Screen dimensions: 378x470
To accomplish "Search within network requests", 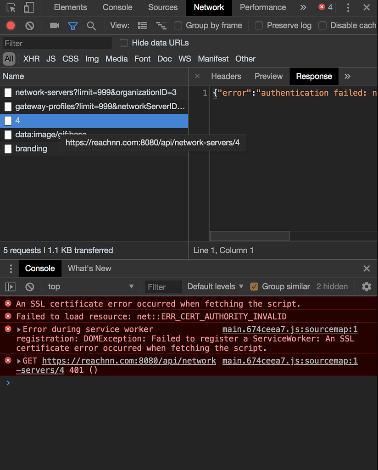I will [x=91, y=25].
